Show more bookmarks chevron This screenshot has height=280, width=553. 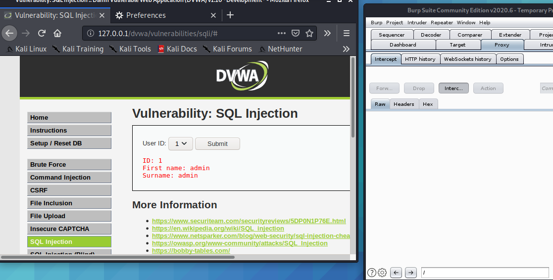(346, 49)
